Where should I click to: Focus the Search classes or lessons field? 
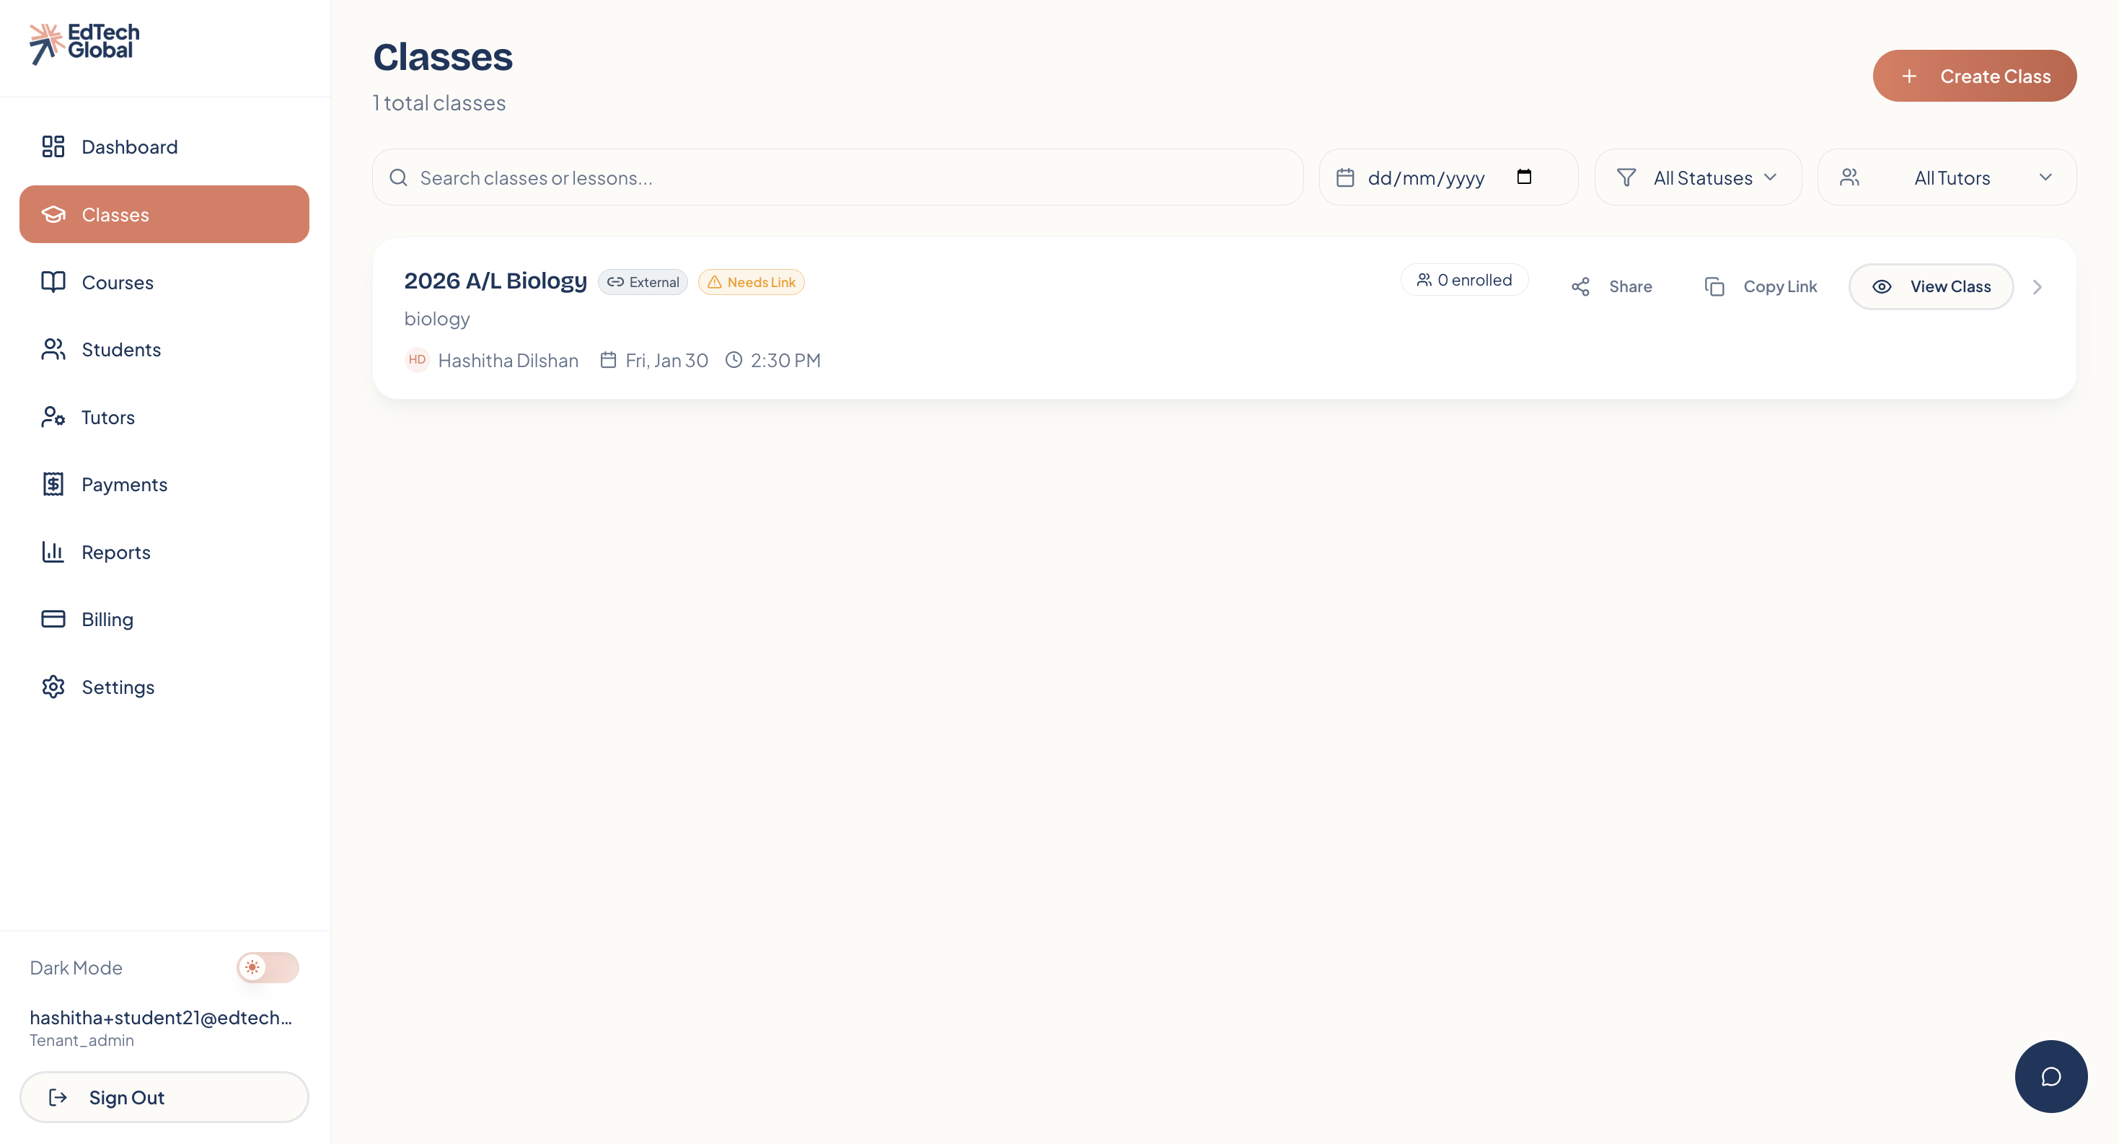(x=839, y=177)
